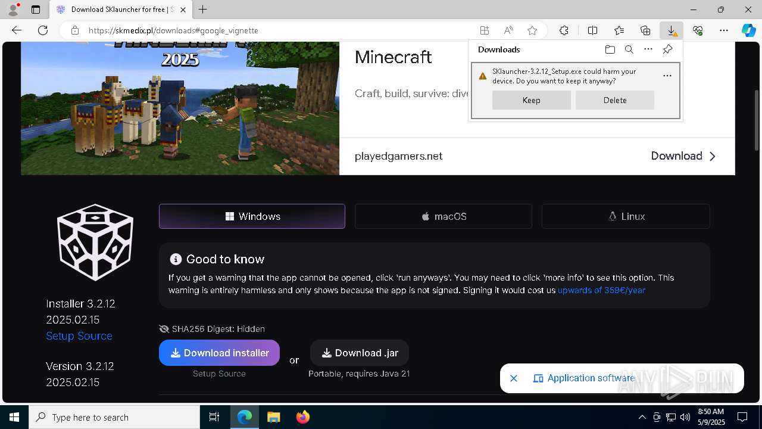This screenshot has width=762, height=429.
Task: Open downloads folder icon in Downloads panel
Action: pyautogui.click(x=610, y=49)
